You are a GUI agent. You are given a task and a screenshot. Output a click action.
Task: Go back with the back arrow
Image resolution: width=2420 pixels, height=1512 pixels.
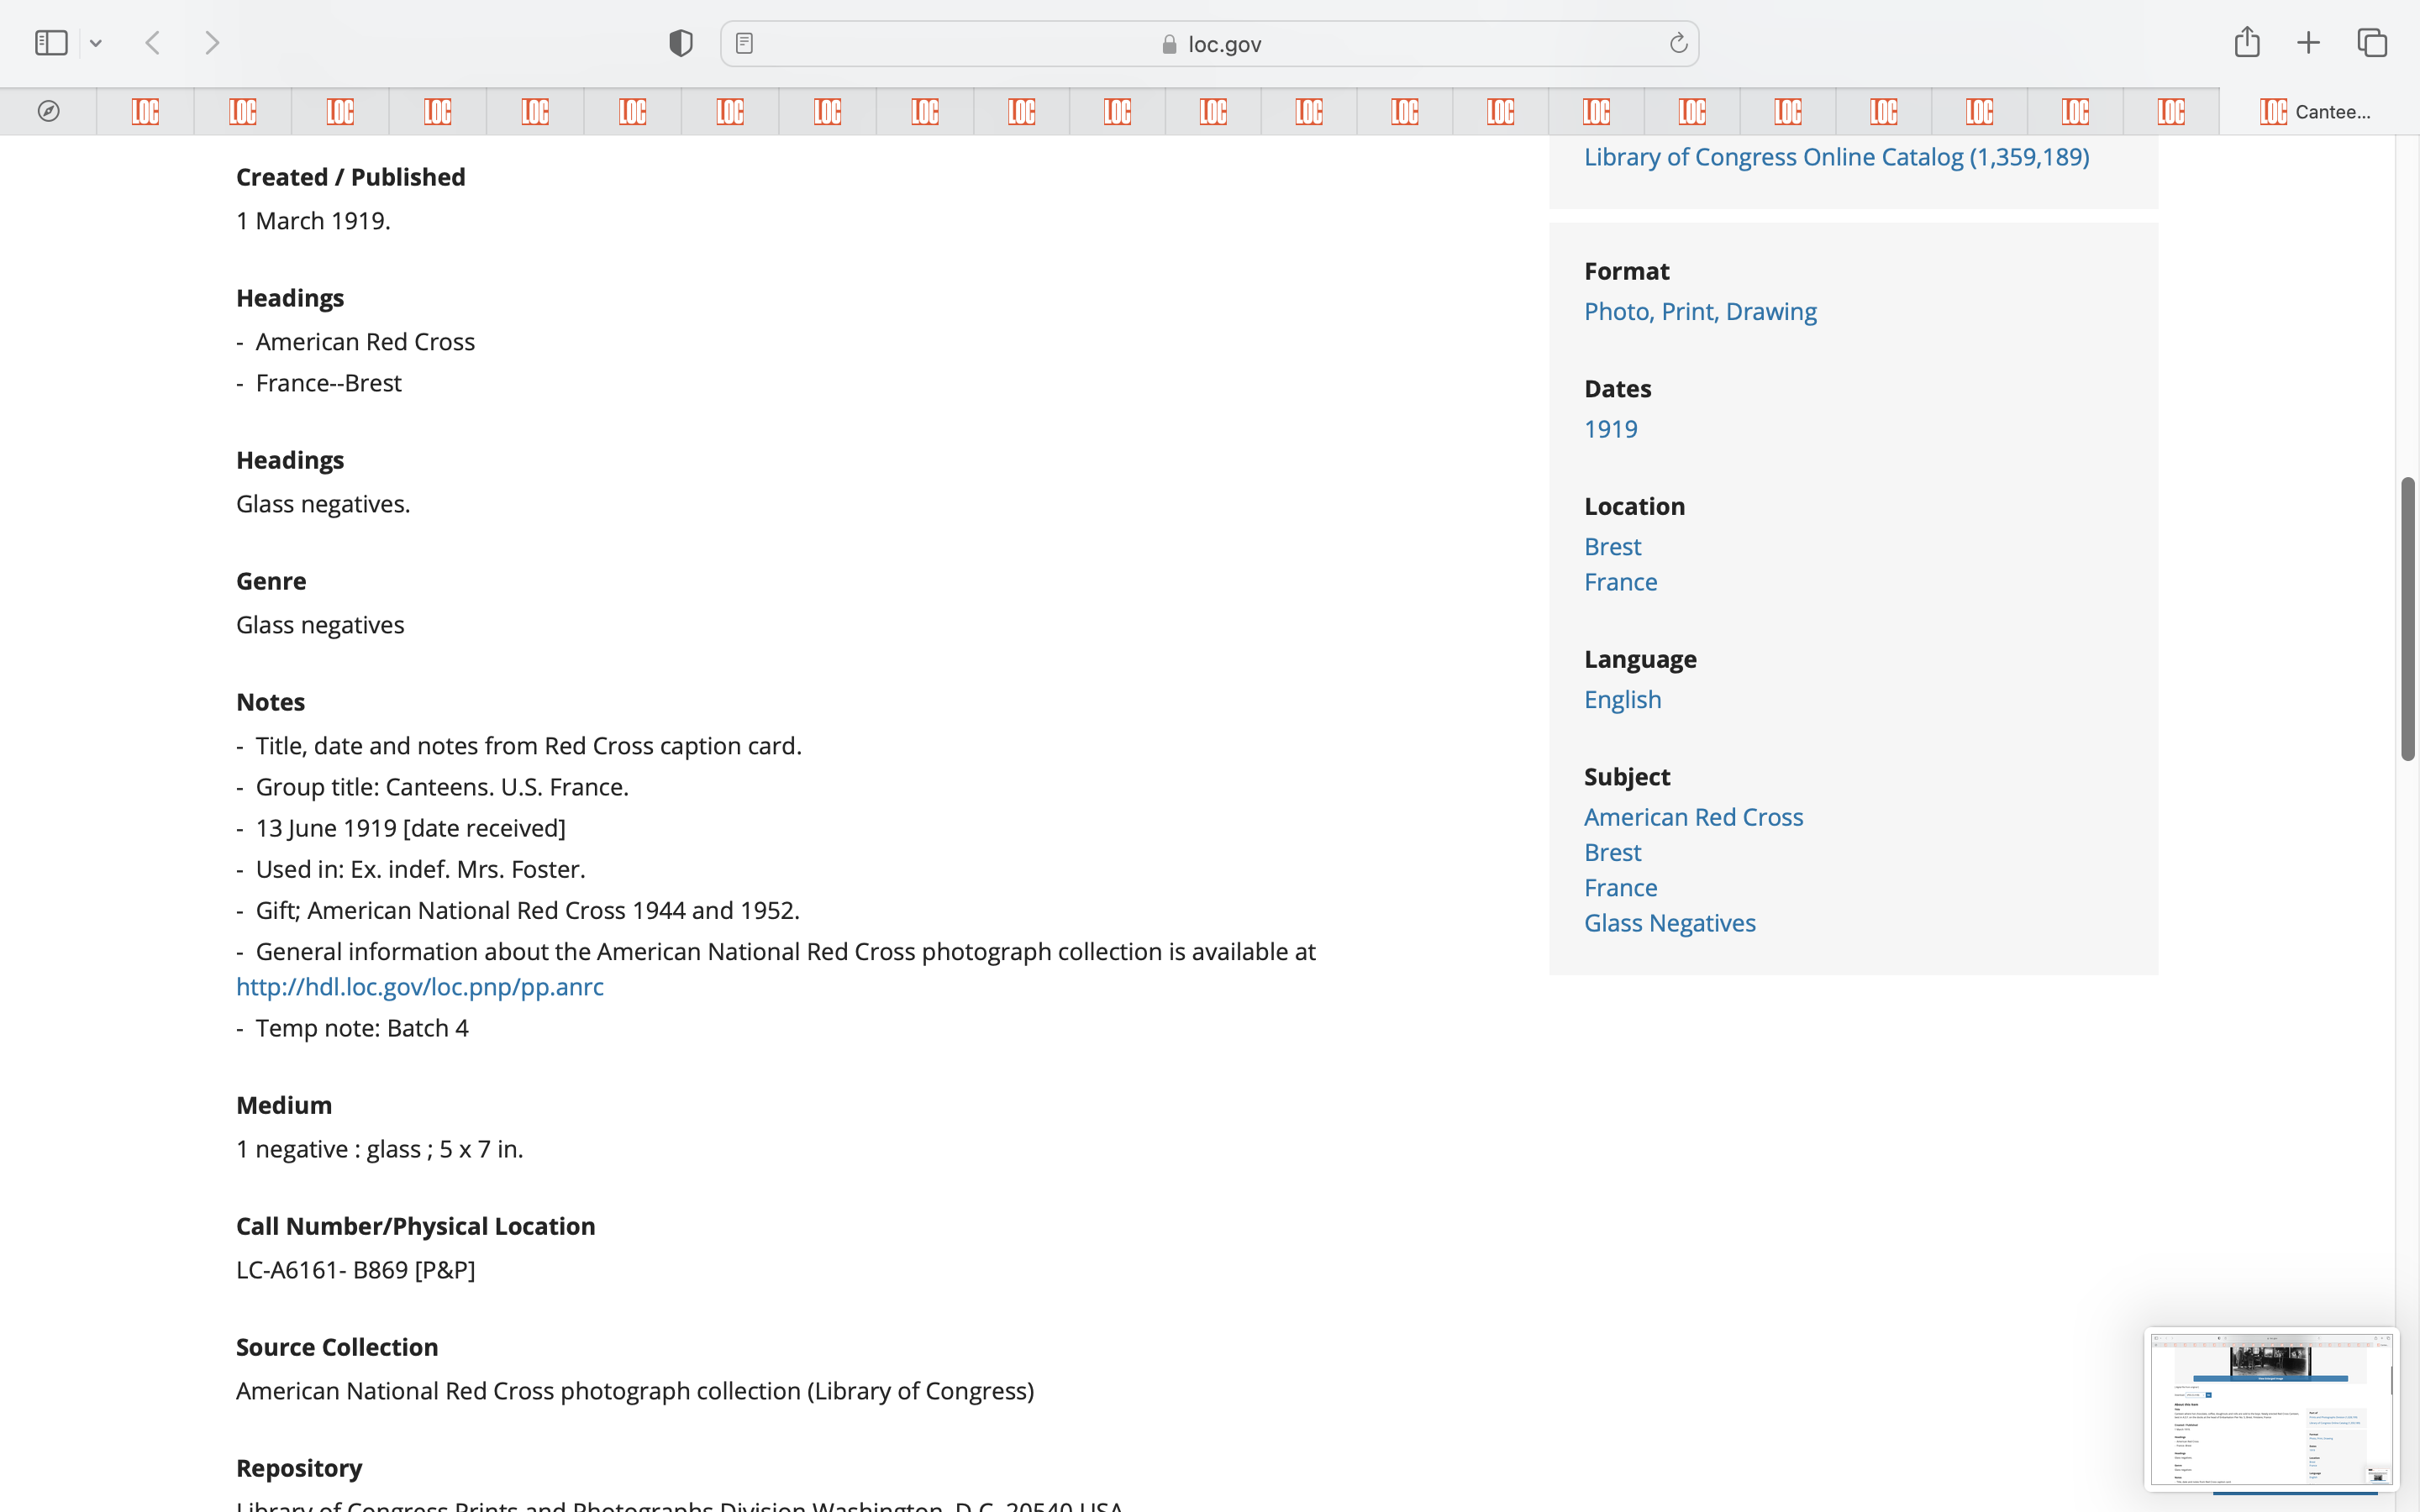pos(153,43)
